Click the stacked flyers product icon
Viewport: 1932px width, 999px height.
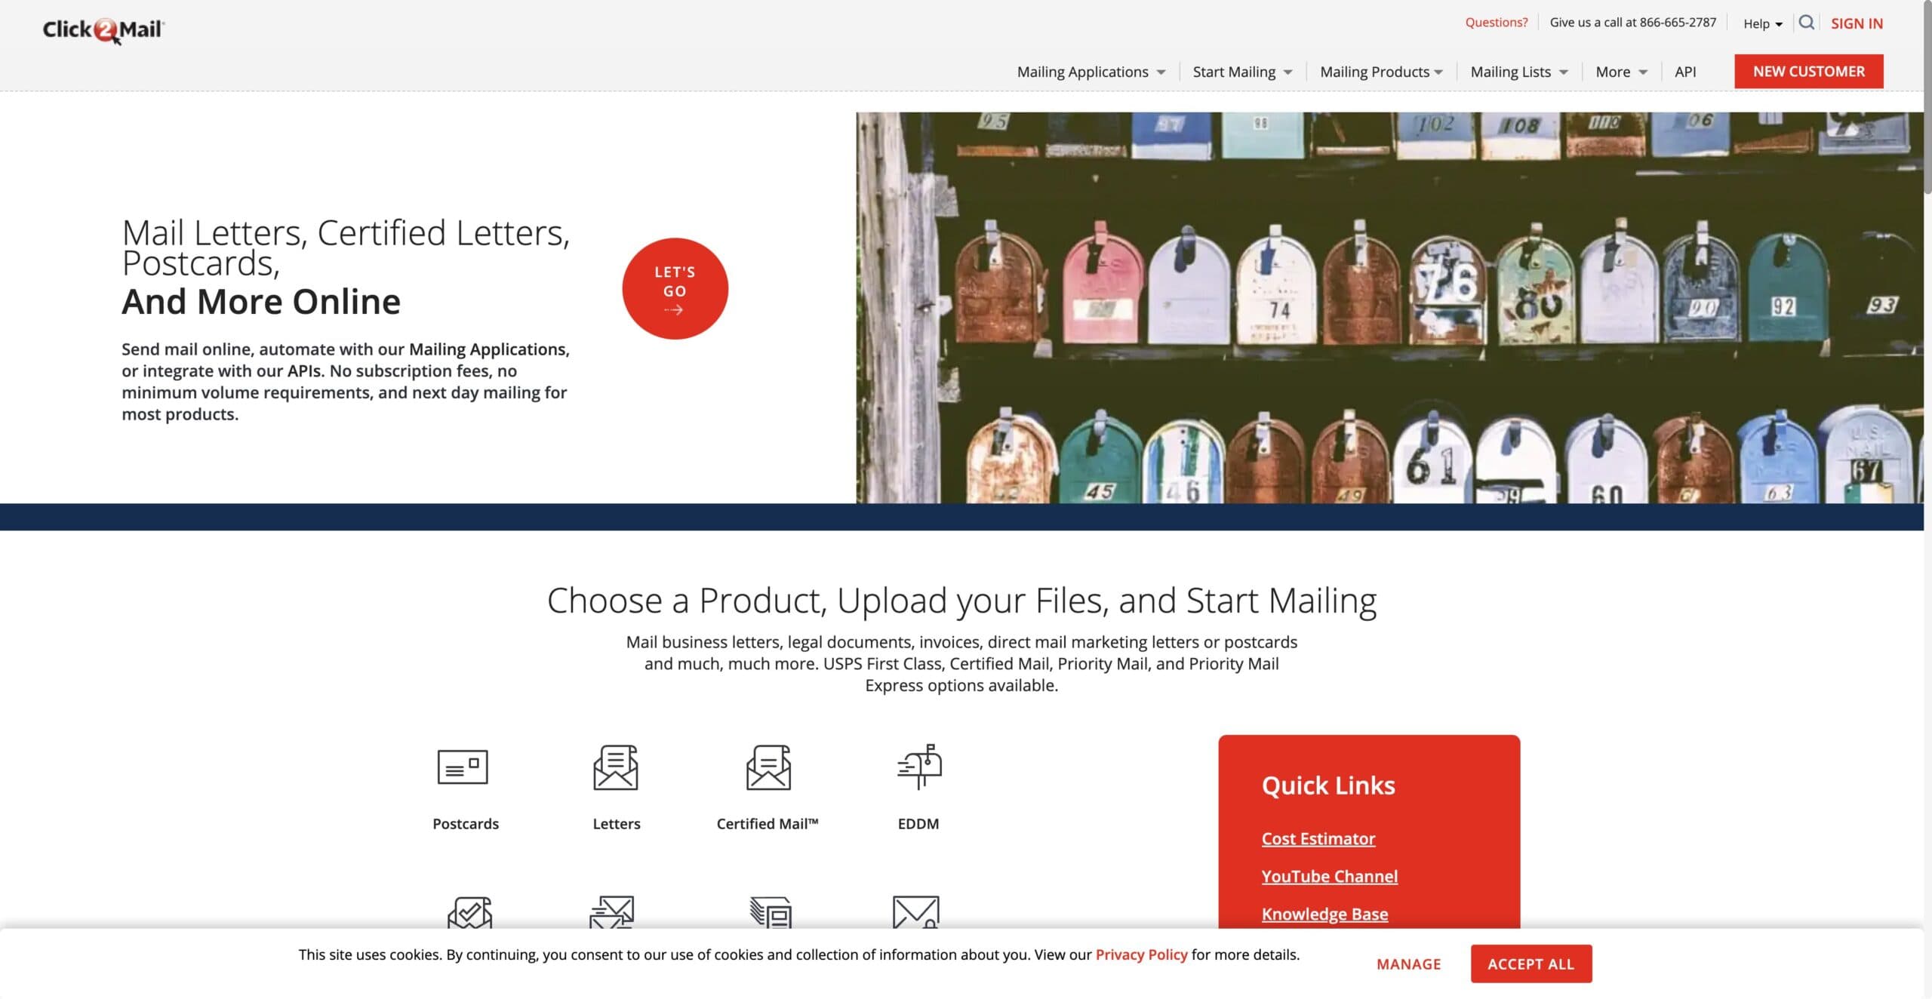[x=770, y=912]
